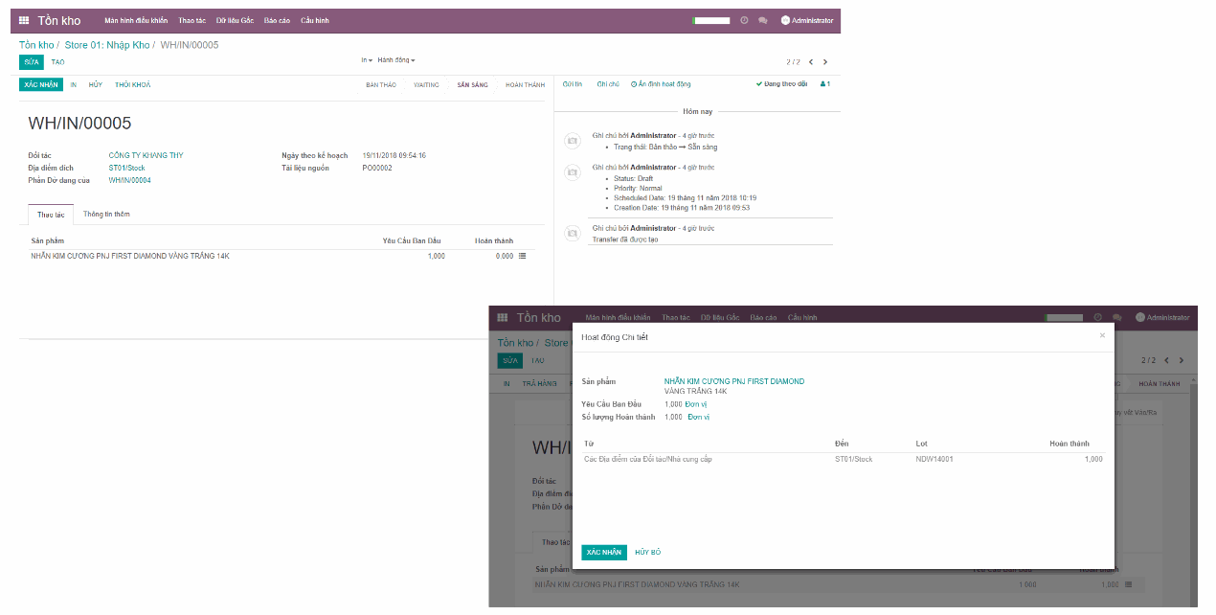
Task: Open the 'Hành động' actions dropdown
Action: [x=390, y=59]
